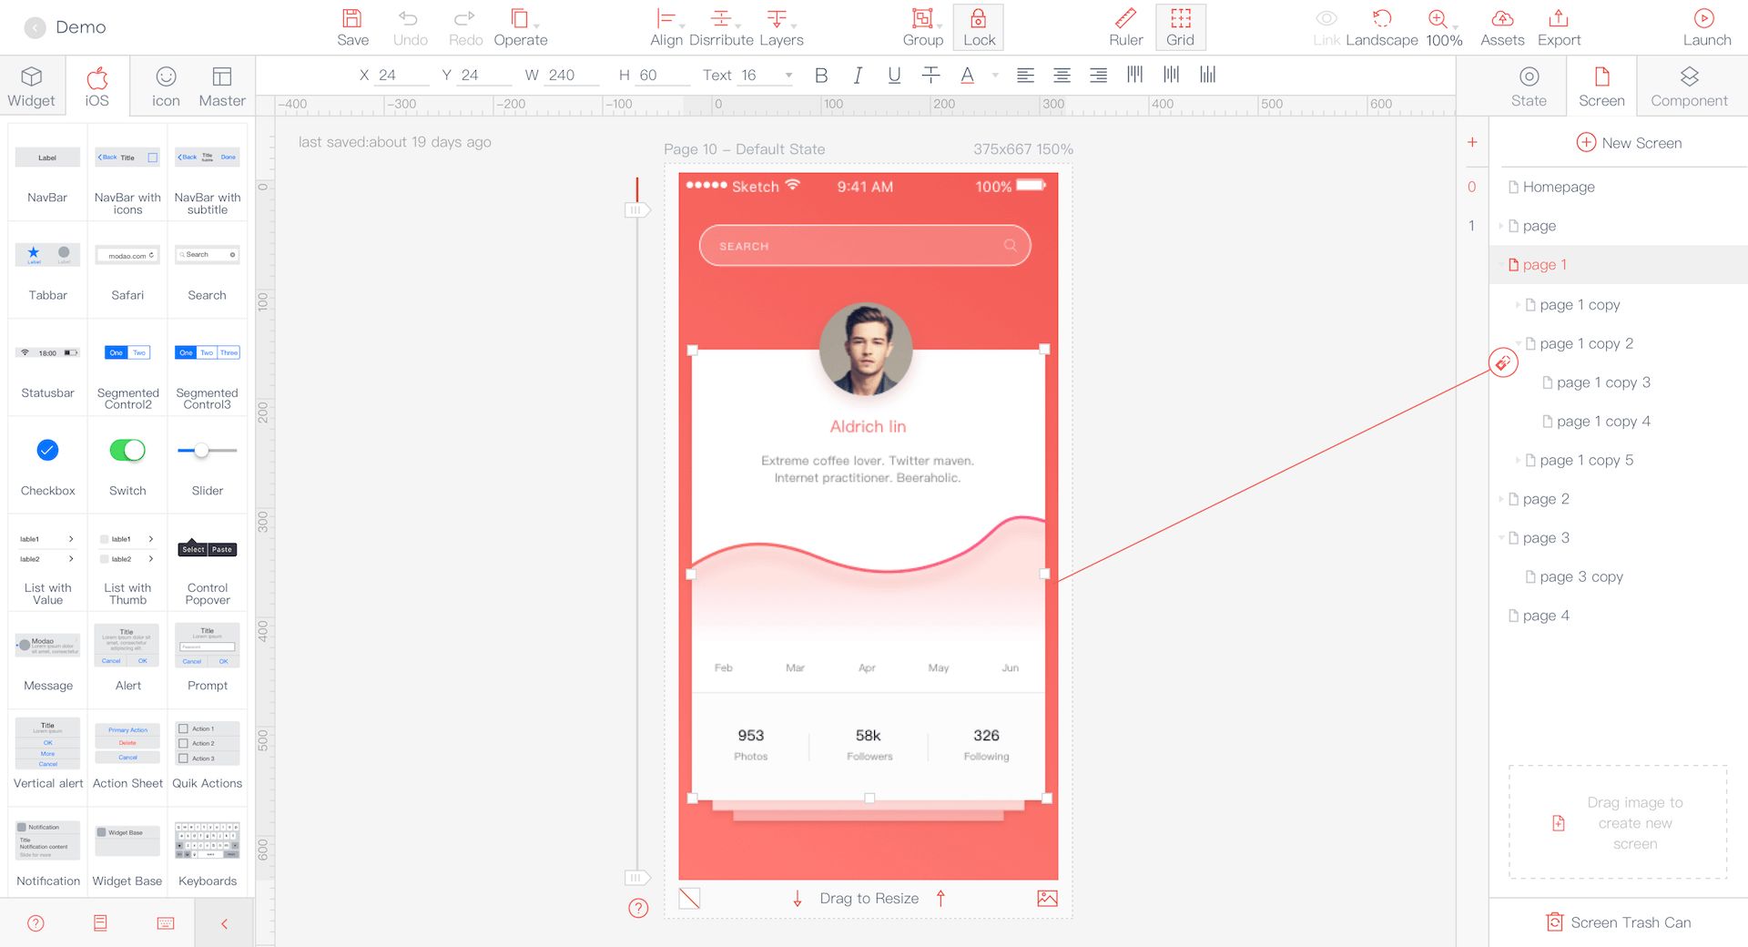1748x947 pixels.
Task: Toggle italic text formatting
Action: pyautogui.click(x=857, y=75)
